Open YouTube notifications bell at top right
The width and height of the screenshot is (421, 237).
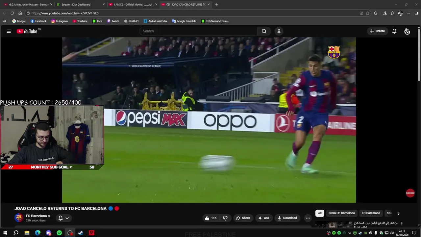(394, 31)
